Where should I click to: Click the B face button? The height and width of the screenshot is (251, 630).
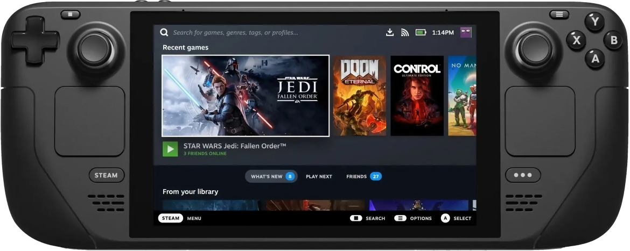[x=613, y=40]
